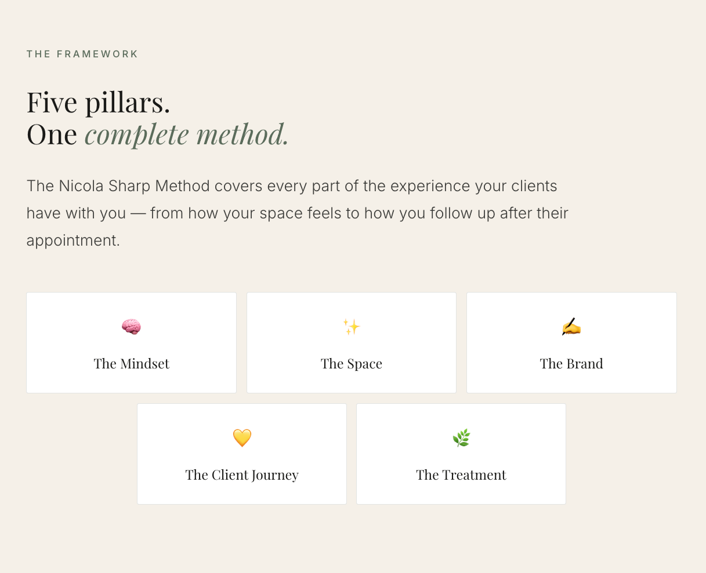Click the "The Client Journey" title text

tap(242, 475)
